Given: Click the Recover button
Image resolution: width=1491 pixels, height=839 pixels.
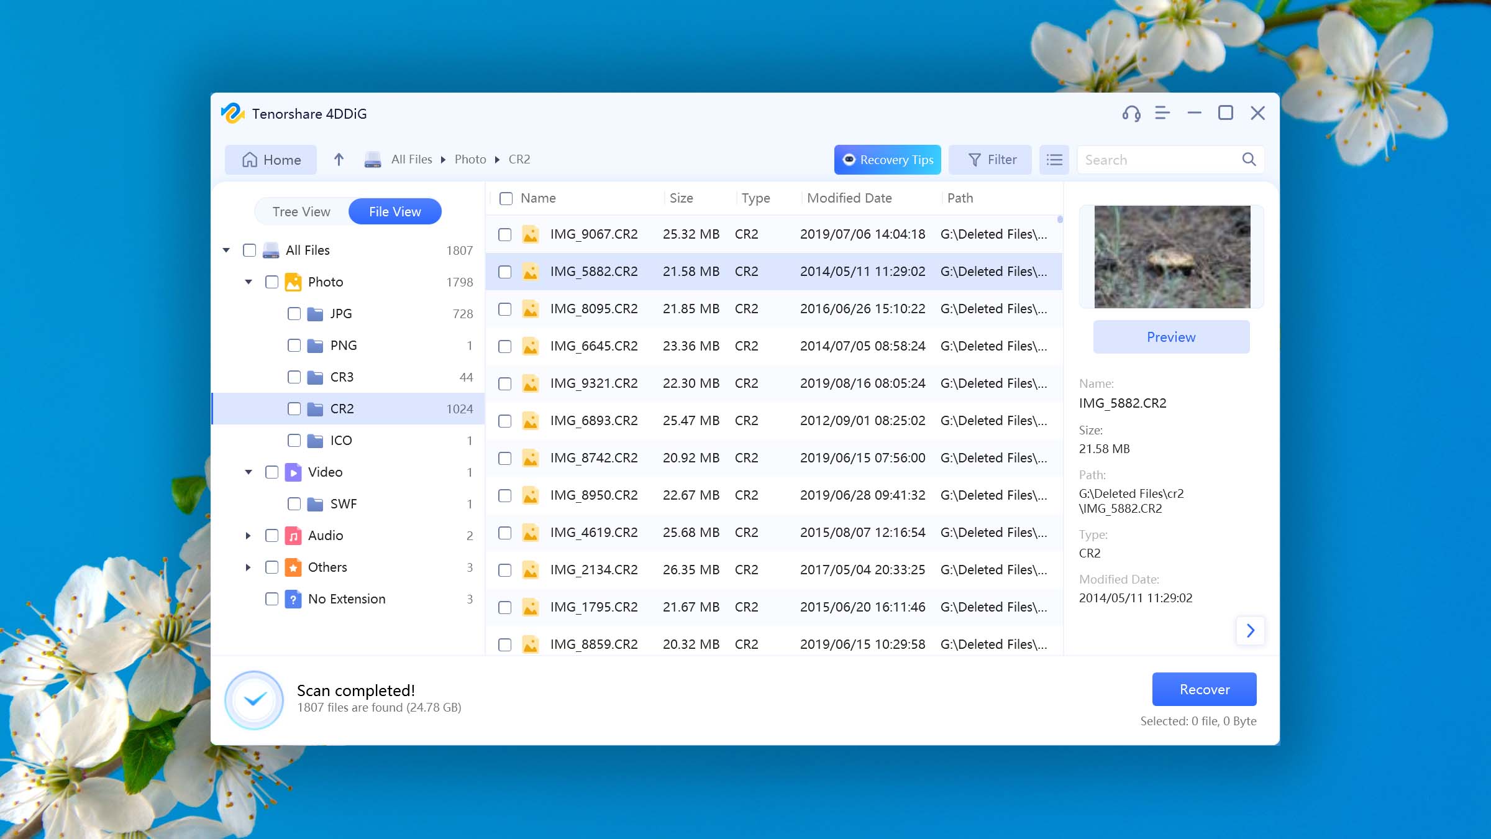Looking at the screenshot, I should (1204, 689).
